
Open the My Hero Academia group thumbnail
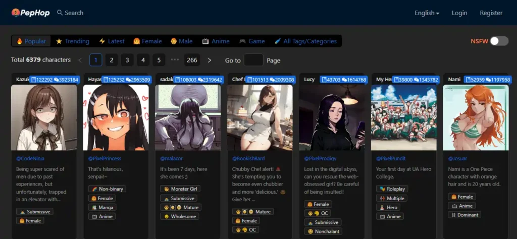[403, 117]
